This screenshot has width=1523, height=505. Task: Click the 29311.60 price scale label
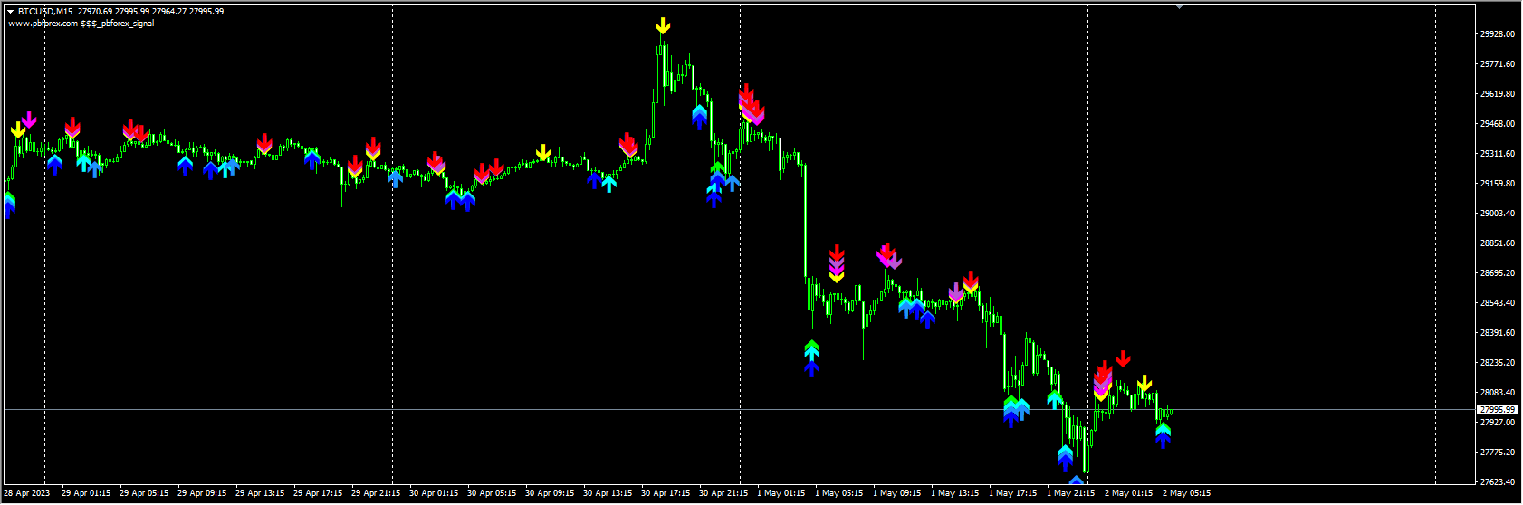pos(1498,154)
